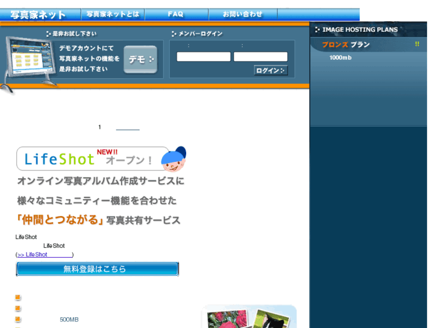Screen dimensions: 438x328
Task: Click the 「仲間とつながる」 orange headline text
Action: (60, 220)
